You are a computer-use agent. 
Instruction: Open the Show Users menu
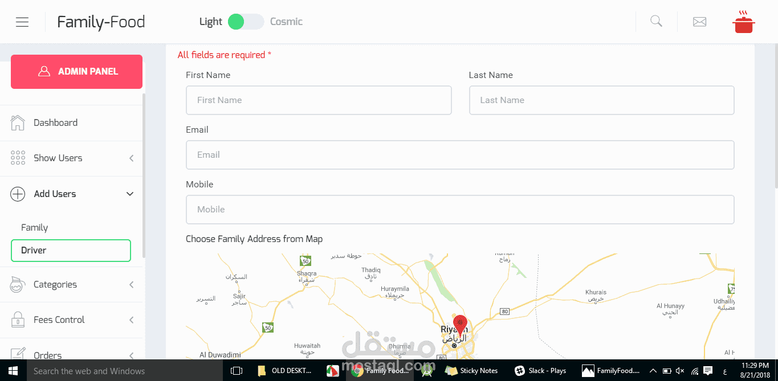(71, 158)
